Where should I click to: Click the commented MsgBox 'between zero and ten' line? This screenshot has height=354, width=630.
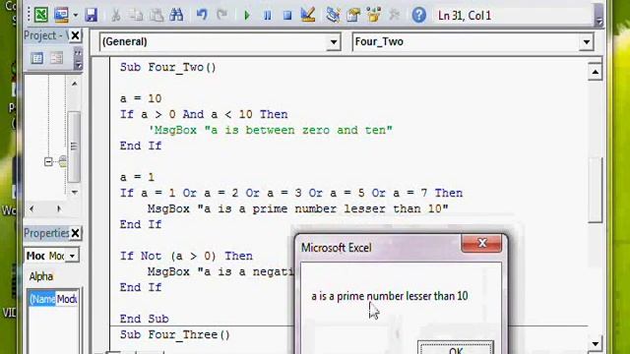(x=270, y=130)
